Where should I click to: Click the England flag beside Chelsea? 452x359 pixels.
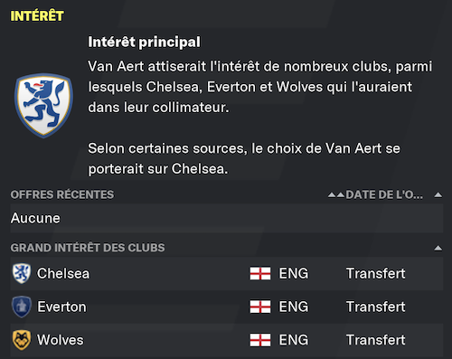coord(260,274)
